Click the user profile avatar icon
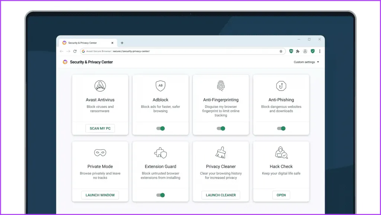This screenshot has width=381, height=215. pos(305,51)
